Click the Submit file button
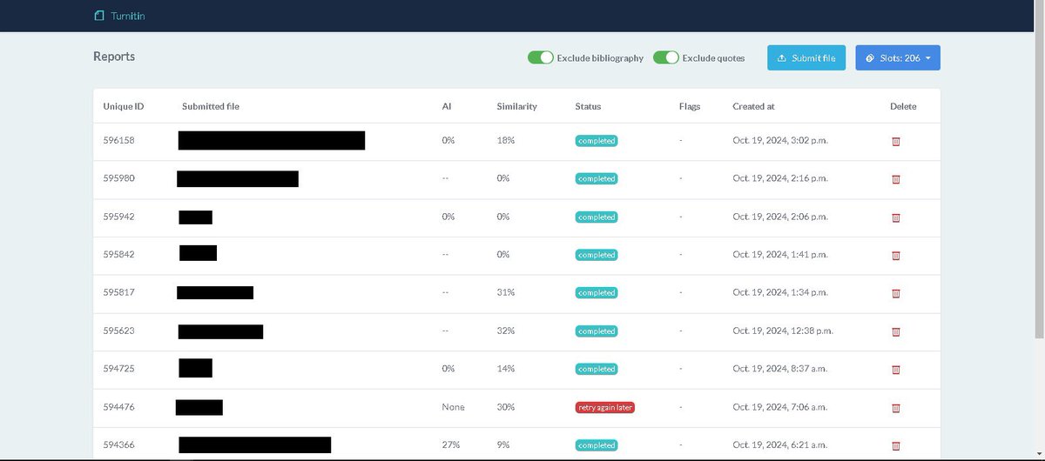Viewport: 1045px width, 461px height. (806, 57)
